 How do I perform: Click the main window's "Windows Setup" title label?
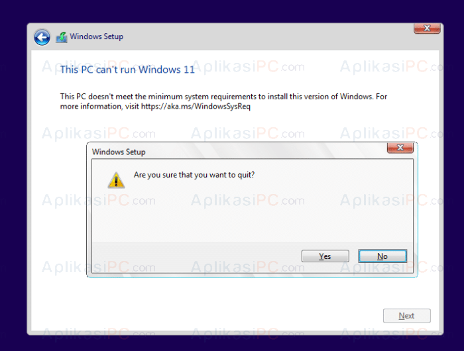(x=97, y=36)
